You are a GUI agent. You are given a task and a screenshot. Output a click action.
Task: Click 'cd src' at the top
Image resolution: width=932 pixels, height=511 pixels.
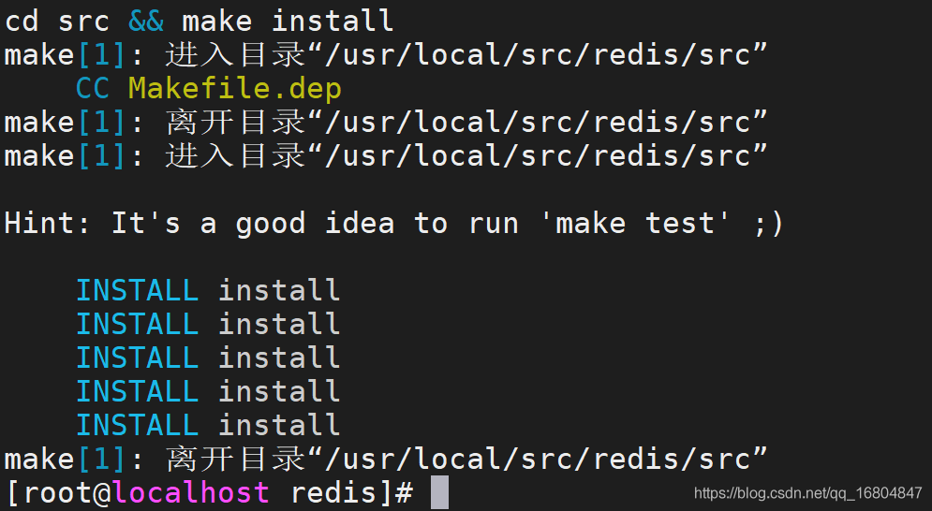pyautogui.click(x=57, y=22)
